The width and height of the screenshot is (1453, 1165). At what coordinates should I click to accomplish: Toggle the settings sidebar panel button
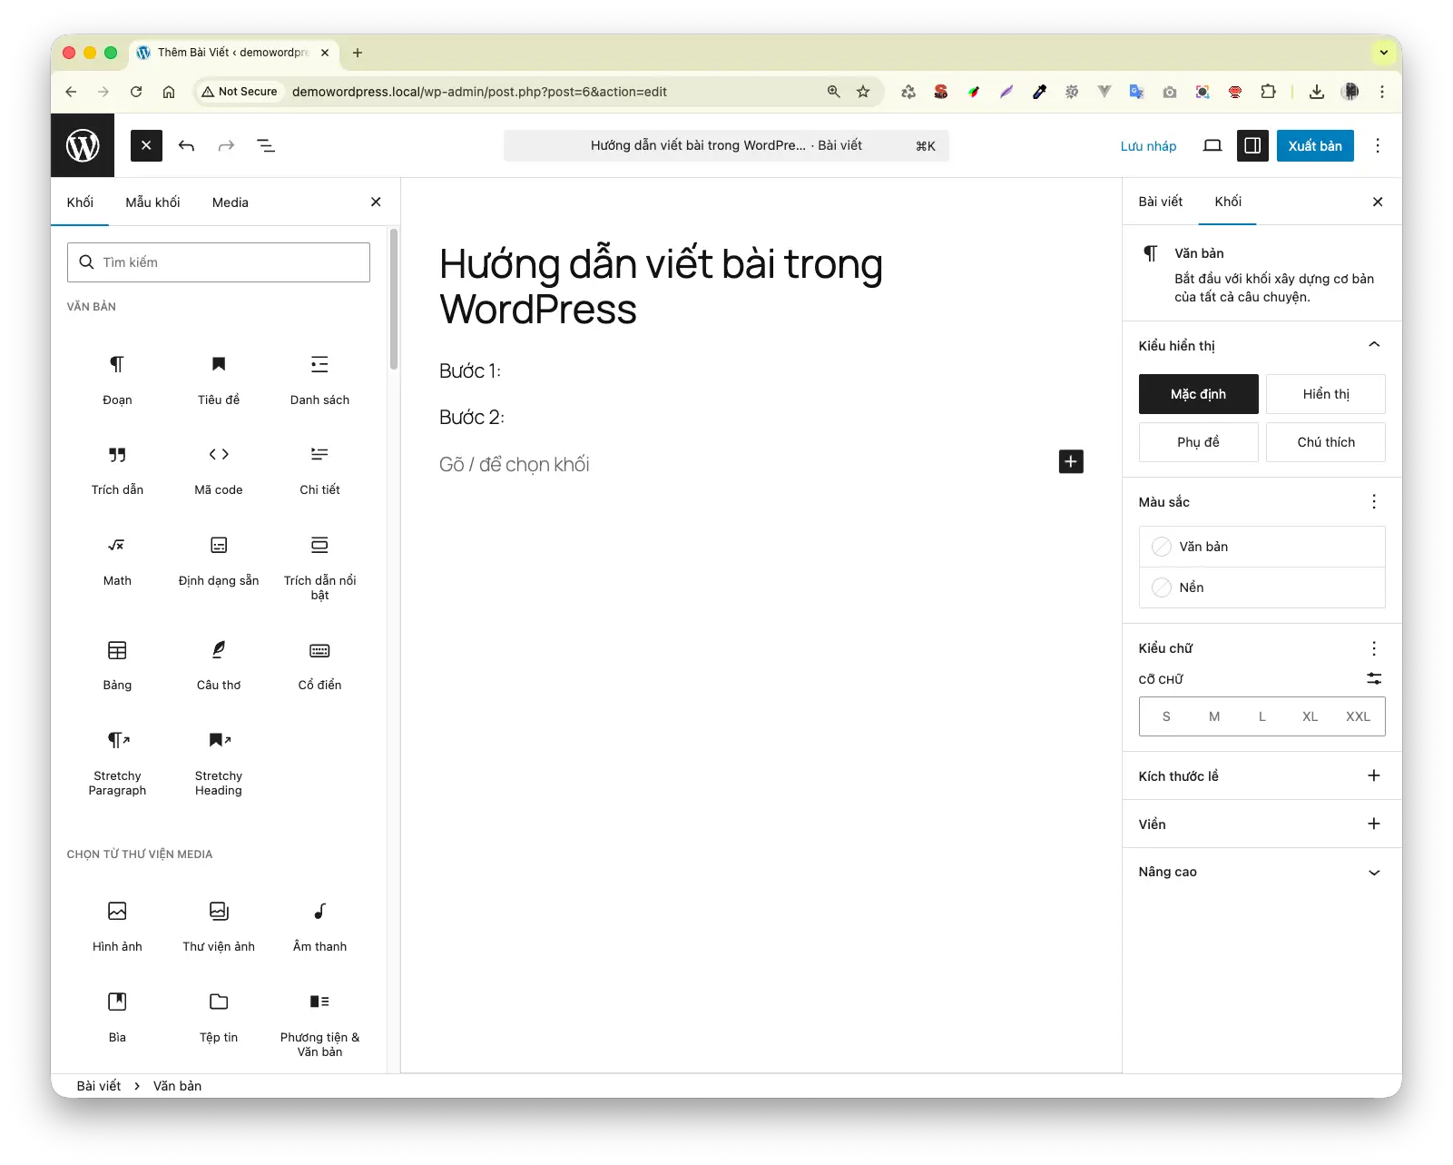[1252, 146]
